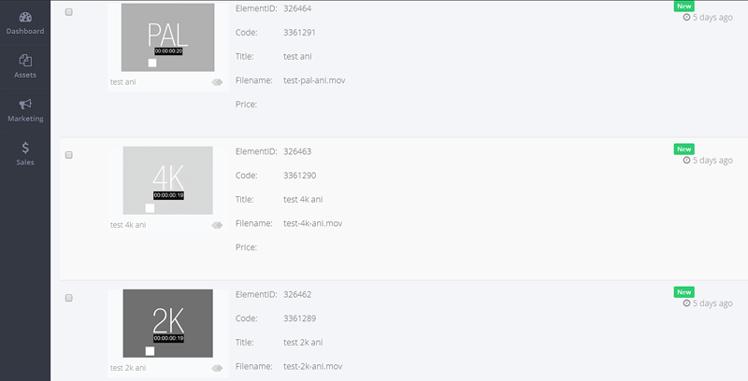
Task: Click the layers icon under 2K thumbnail
Action: [x=217, y=368]
